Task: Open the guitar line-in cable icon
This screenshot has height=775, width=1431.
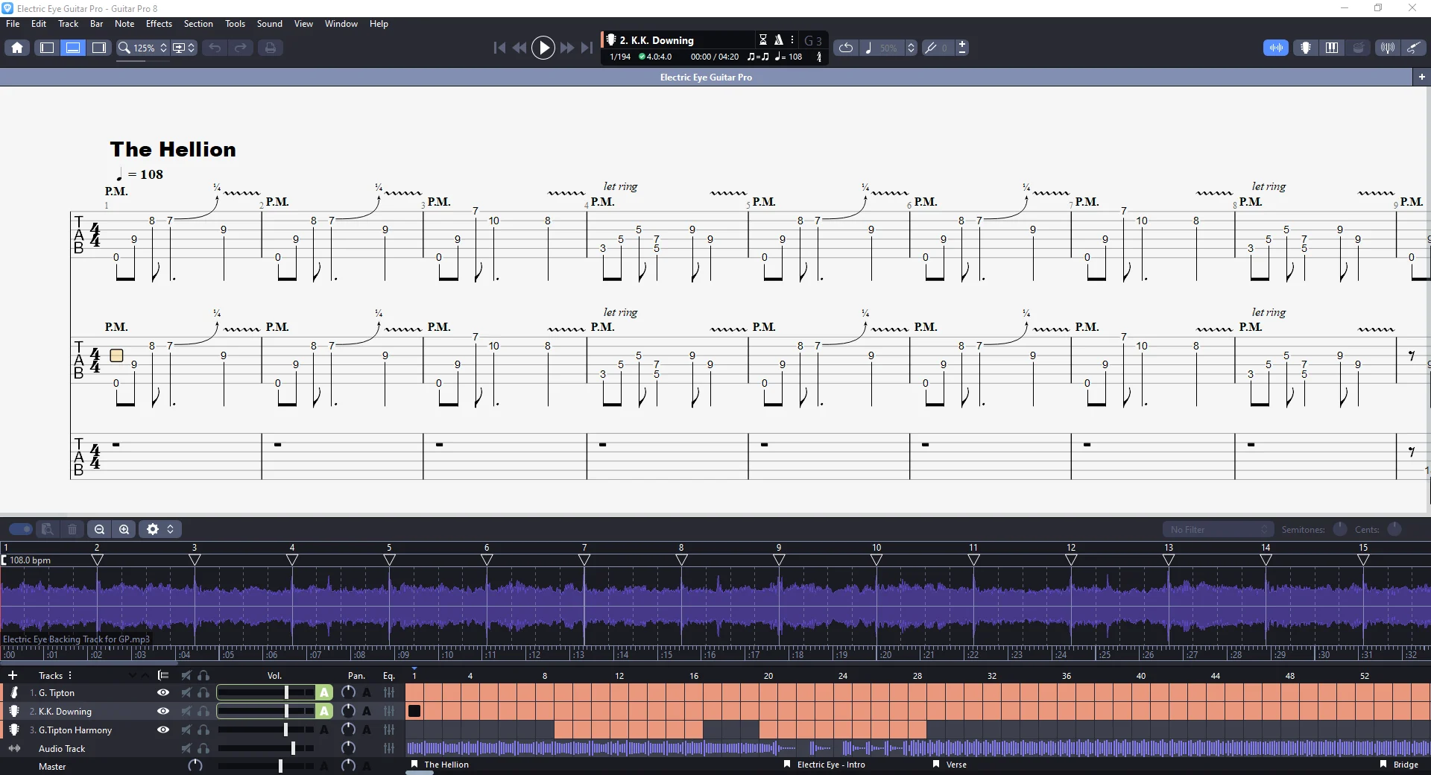Action: click(1413, 48)
